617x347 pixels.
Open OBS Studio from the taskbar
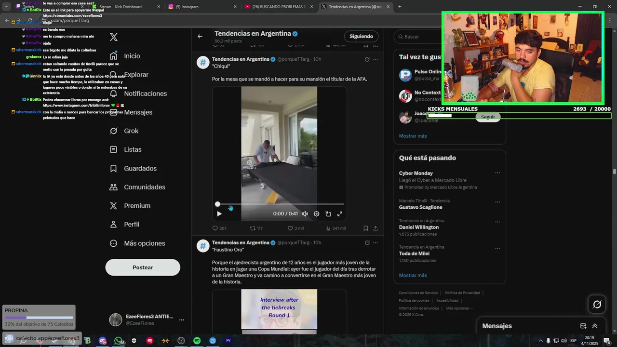(181, 341)
